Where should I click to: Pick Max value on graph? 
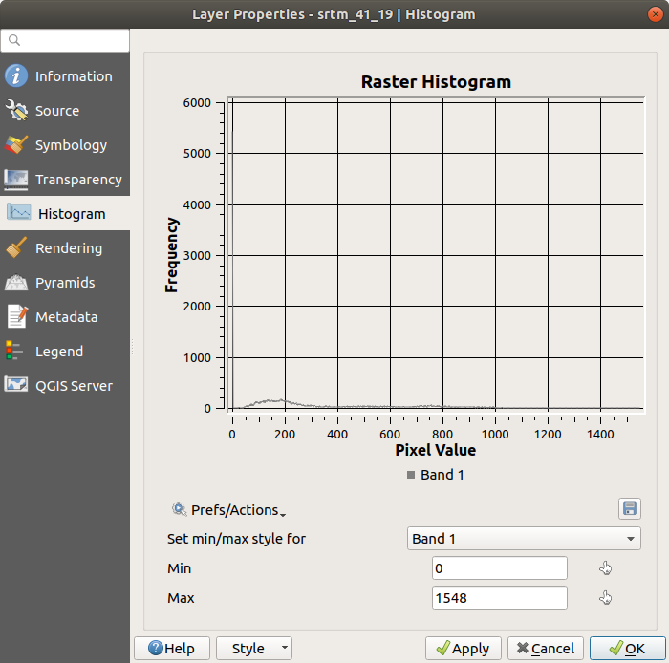605,599
